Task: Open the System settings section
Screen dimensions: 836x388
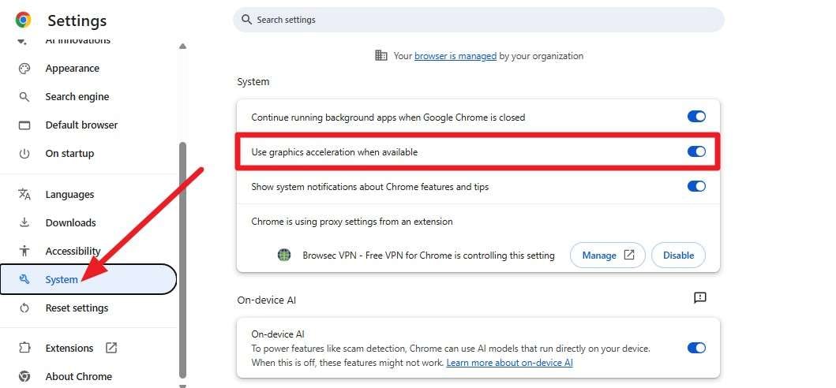Action: 88,279
